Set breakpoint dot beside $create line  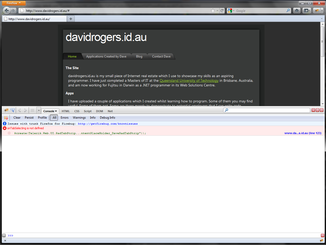pyautogui.click(x=9, y=133)
